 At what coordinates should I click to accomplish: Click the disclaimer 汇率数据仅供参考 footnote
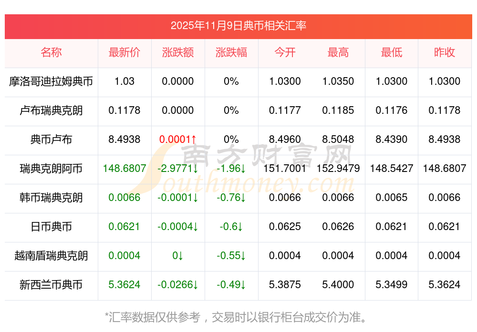[x=236, y=317]
